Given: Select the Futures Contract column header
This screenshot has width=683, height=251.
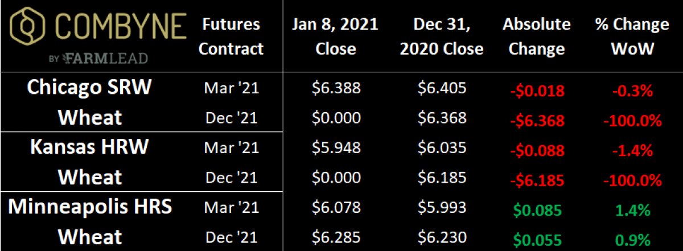Looking at the screenshot, I should pyautogui.click(x=232, y=36).
